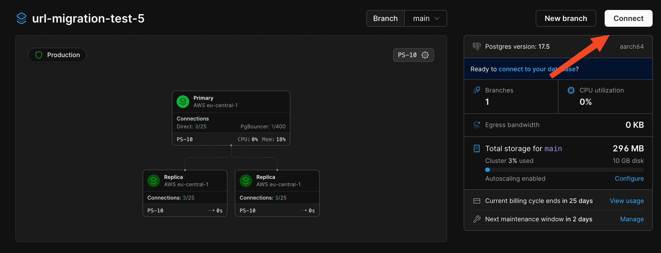This screenshot has width=661, height=253.
Task: Click the Primary node database icon
Action: point(183,101)
